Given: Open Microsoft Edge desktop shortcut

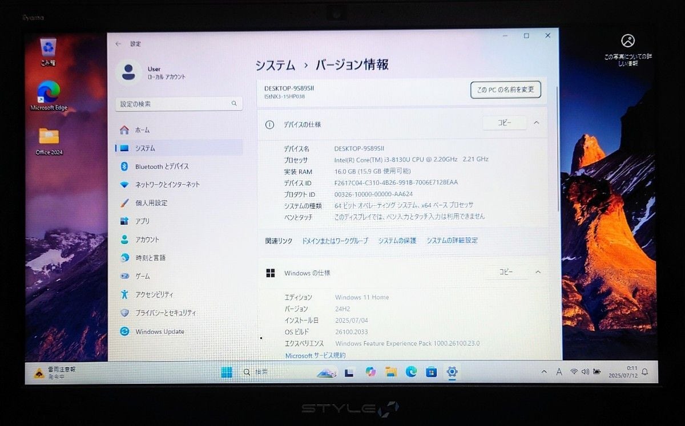Looking at the screenshot, I should point(49,96).
